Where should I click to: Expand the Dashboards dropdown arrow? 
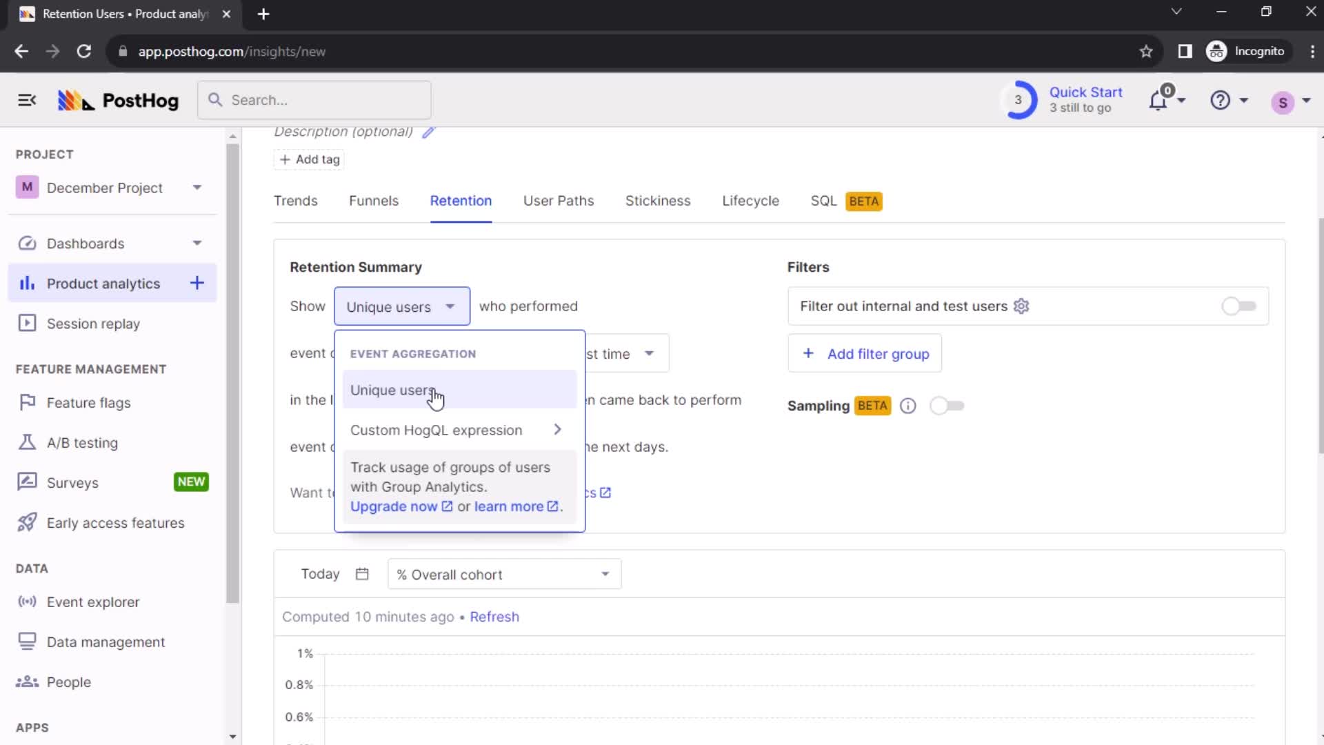[197, 244]
